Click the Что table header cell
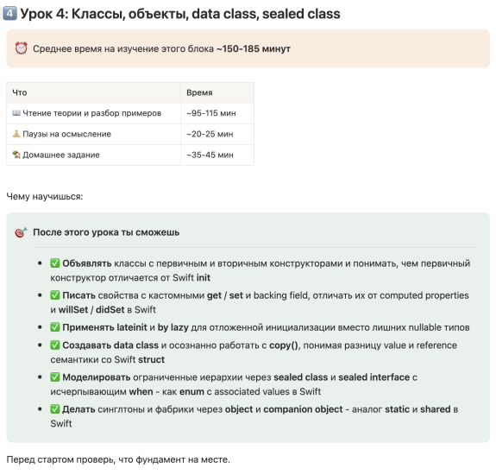 (94, 92)
